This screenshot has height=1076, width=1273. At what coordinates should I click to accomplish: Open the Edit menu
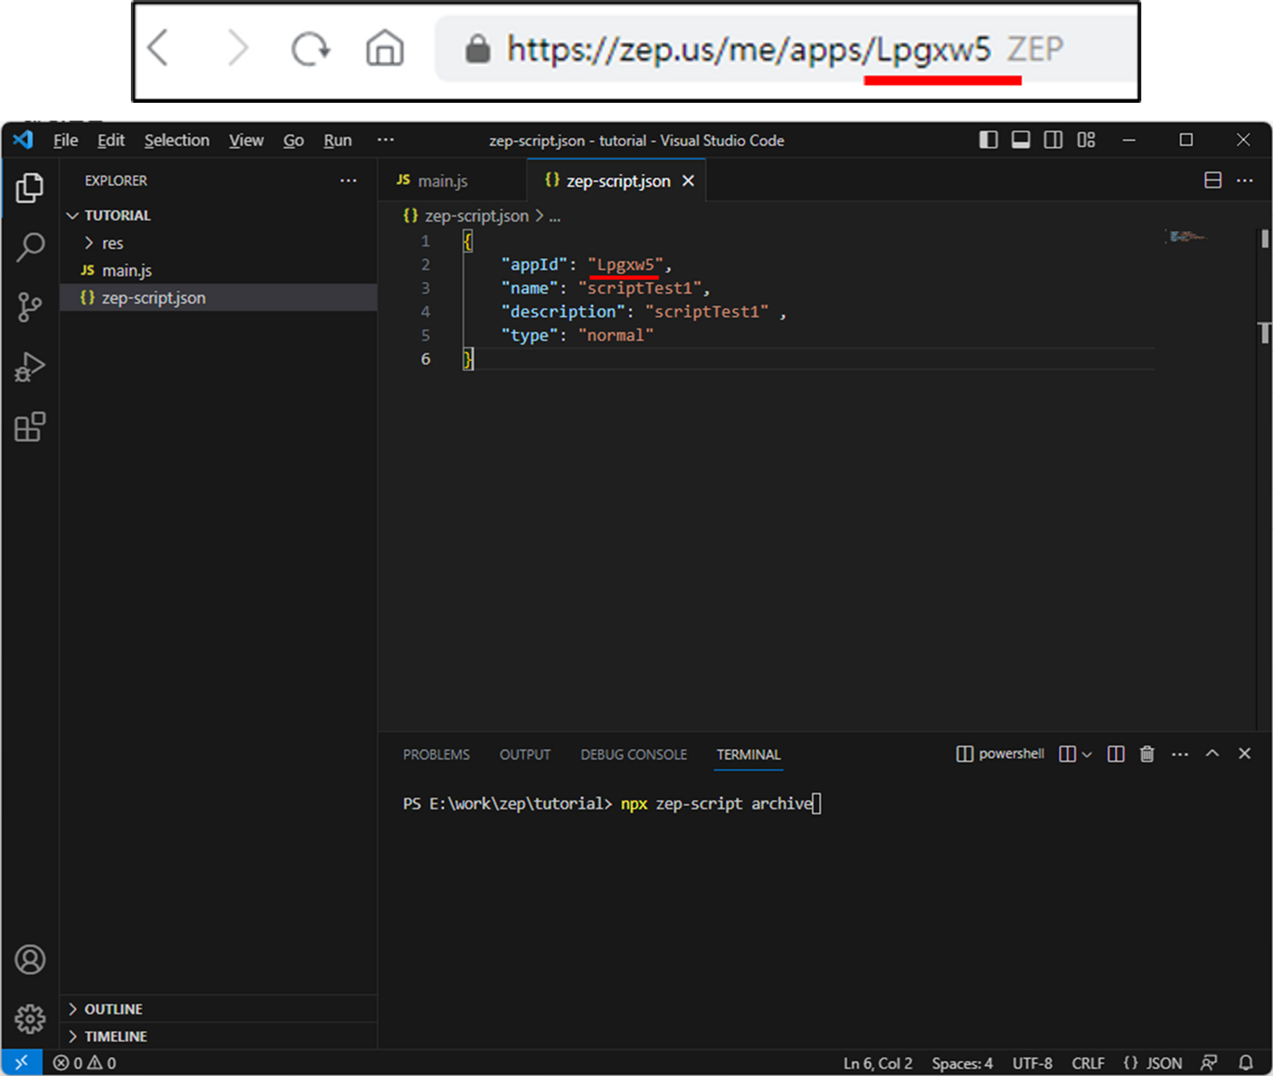pyautogui.click(x=110, y=140)
